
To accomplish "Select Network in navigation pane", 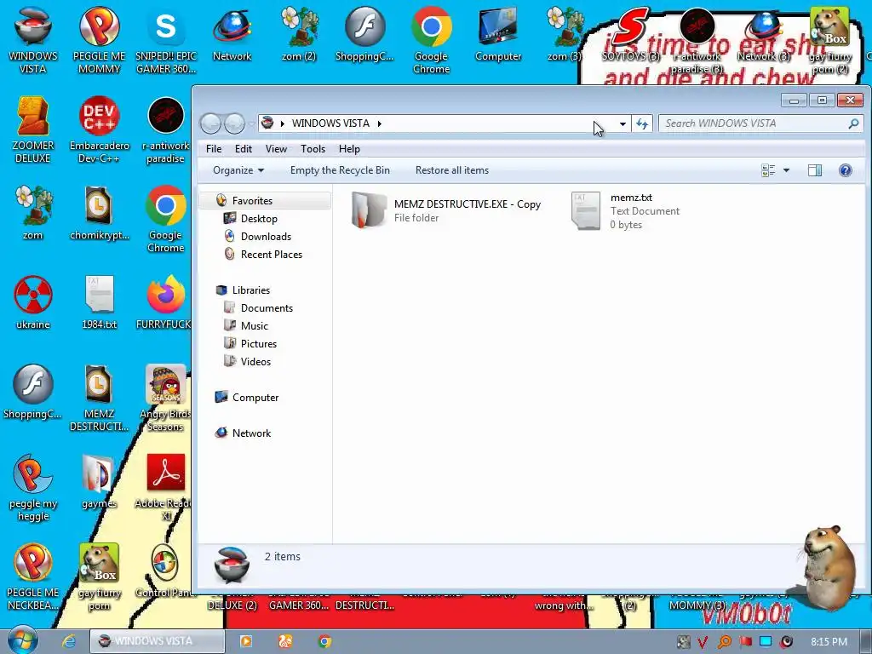I will 251,433.
